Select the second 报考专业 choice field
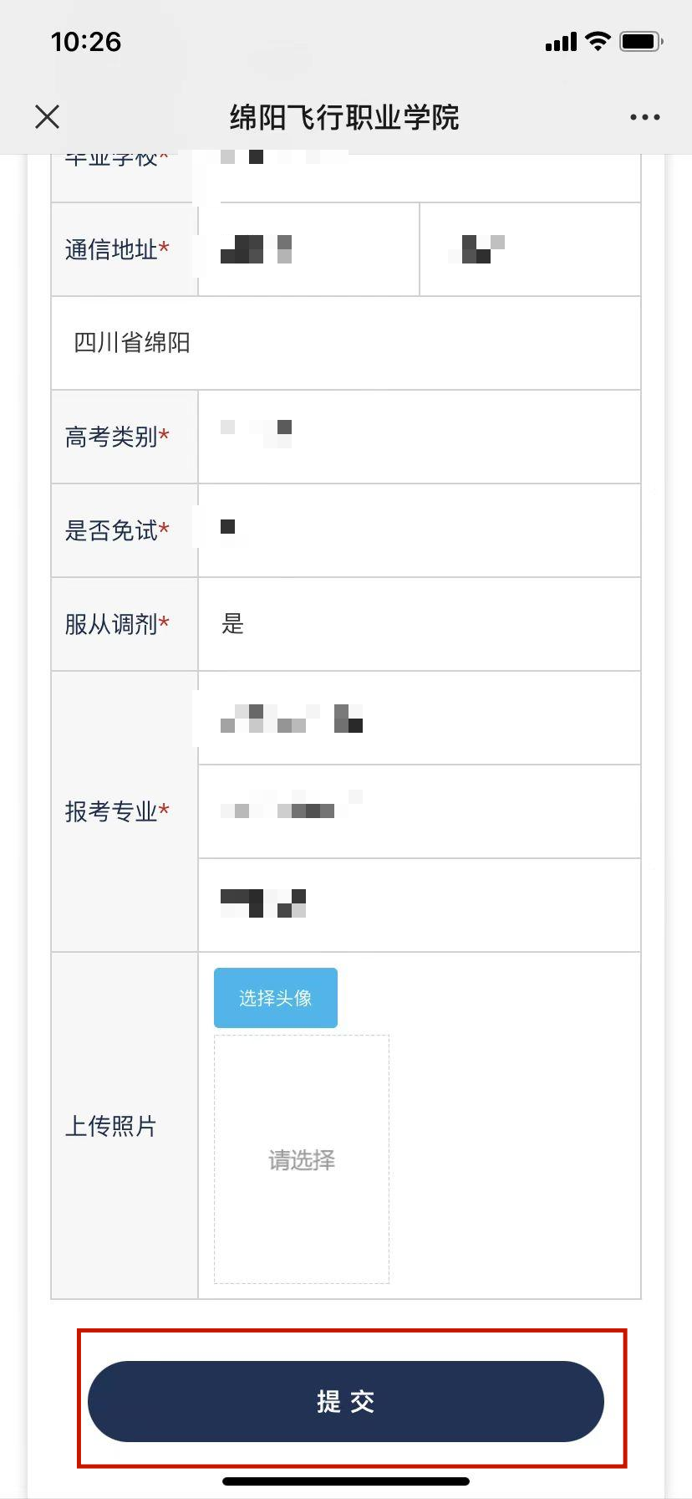The height and width of the screenshot is (1499, 692). pyautogui.click(x=419, y=811)
